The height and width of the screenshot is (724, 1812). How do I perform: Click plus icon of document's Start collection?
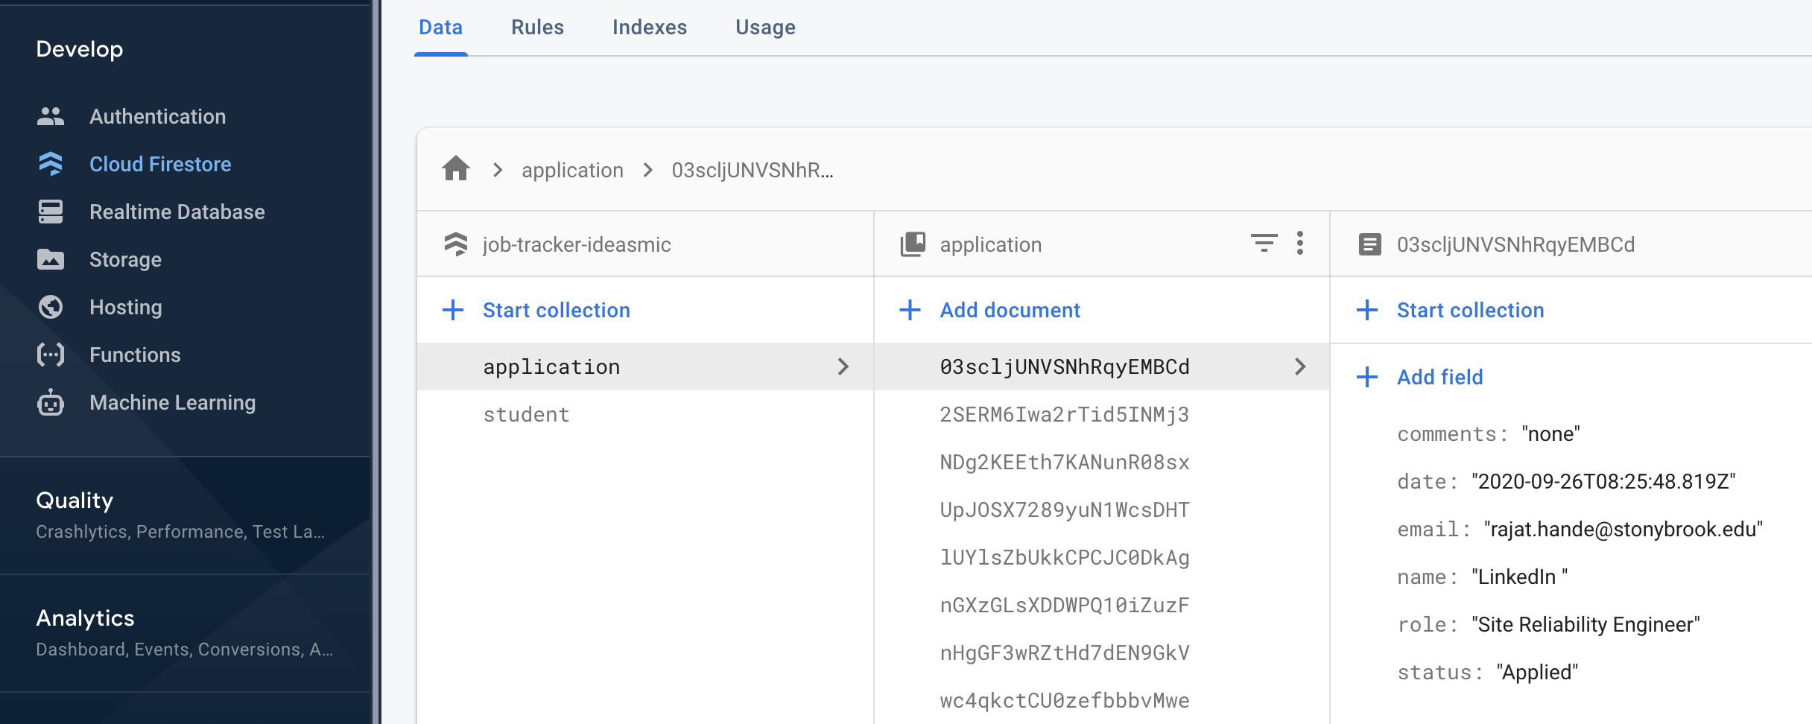click(1367, 310)
